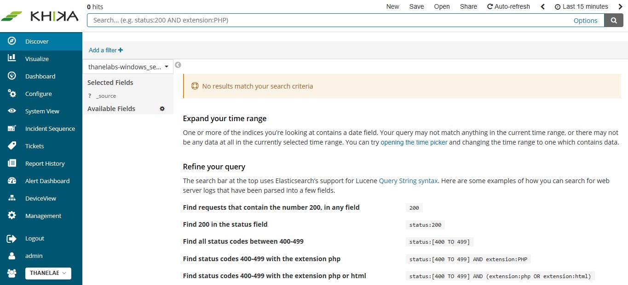This screenshot has height=285, width=628.
Task: Click the Incident Sequence icon
Action: 12,129
